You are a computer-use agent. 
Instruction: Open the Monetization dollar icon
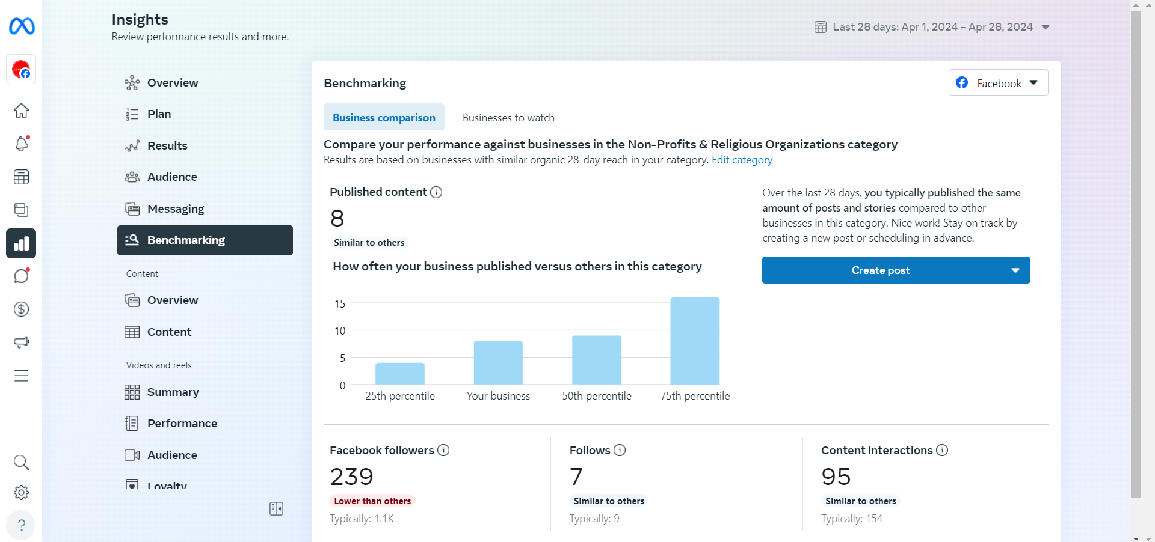coord(21,309)
